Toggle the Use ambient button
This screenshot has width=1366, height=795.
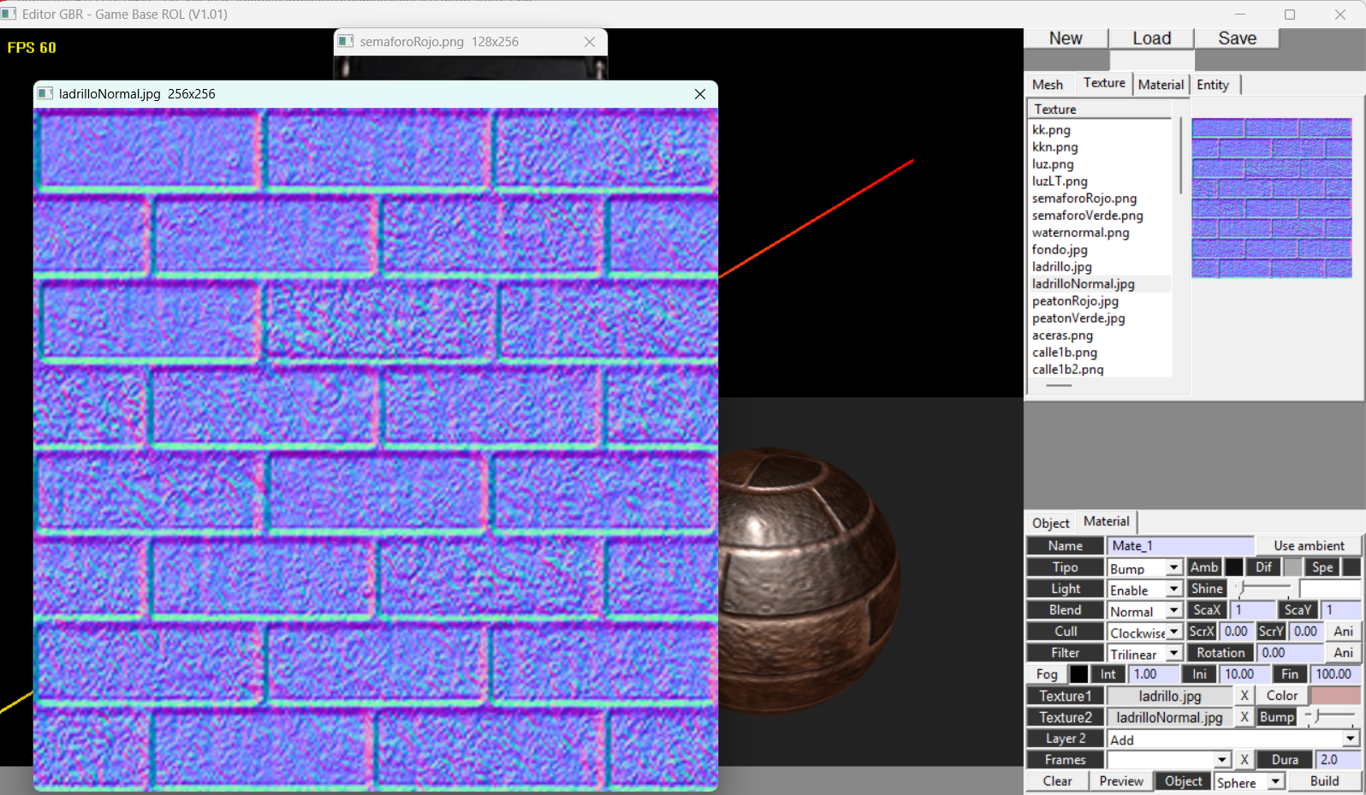click(x=1308, y=546)
